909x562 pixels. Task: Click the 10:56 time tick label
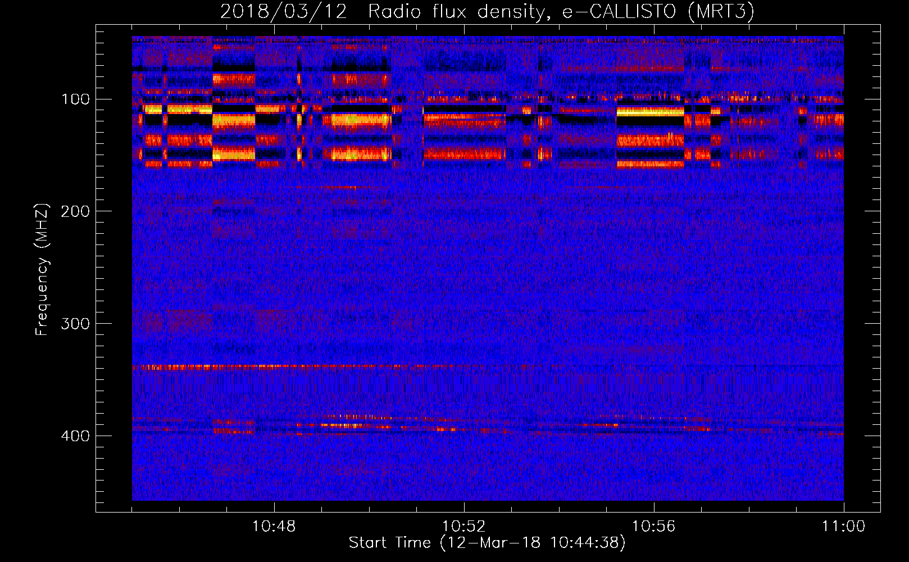coord(654,527)
